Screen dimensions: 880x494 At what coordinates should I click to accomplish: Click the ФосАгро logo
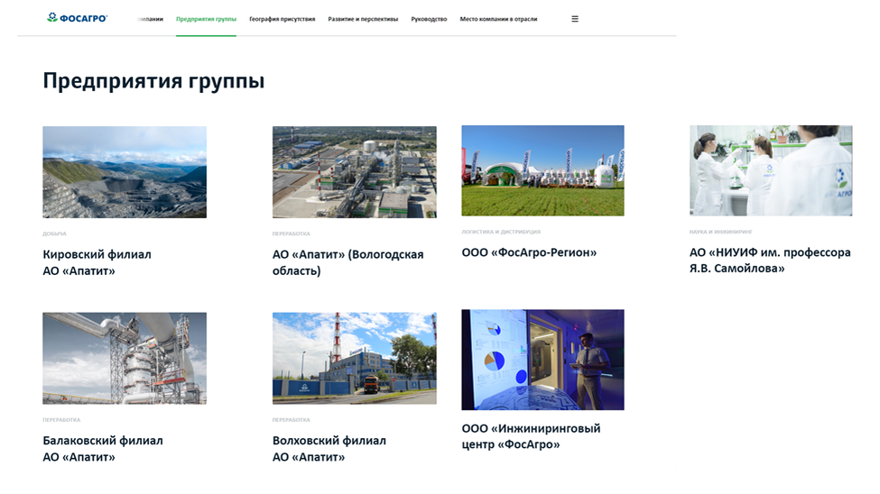[77, 18]
